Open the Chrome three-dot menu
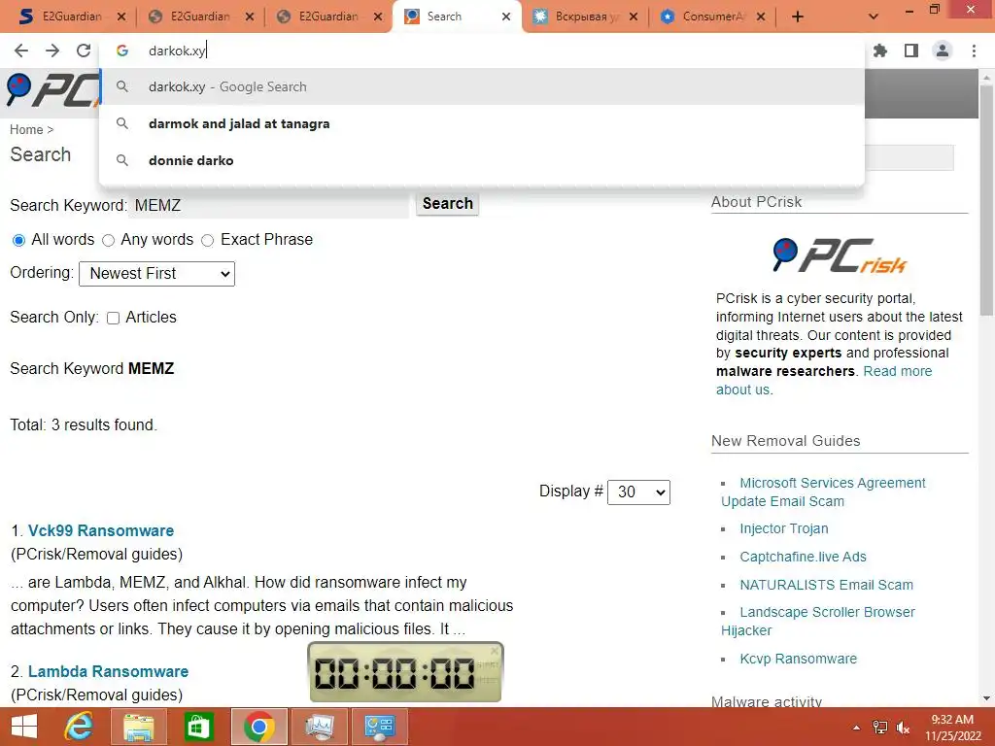This screenshot has height=746, width=995. (x=974, y=51)
